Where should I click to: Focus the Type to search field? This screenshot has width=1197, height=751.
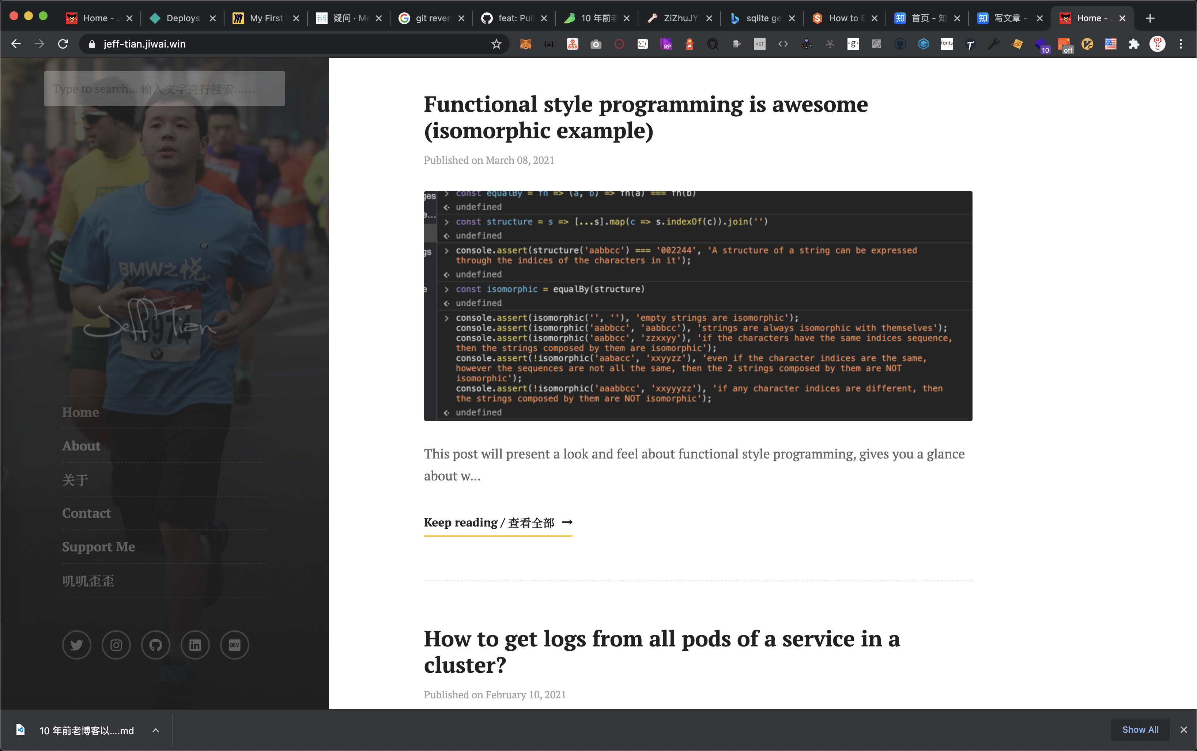click(165, 89)
